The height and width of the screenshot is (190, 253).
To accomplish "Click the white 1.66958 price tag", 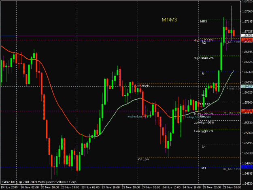I will tap(247, 36).
